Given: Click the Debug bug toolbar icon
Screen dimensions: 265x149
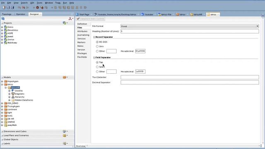Looking at the screenshot, I should [37, 7].
